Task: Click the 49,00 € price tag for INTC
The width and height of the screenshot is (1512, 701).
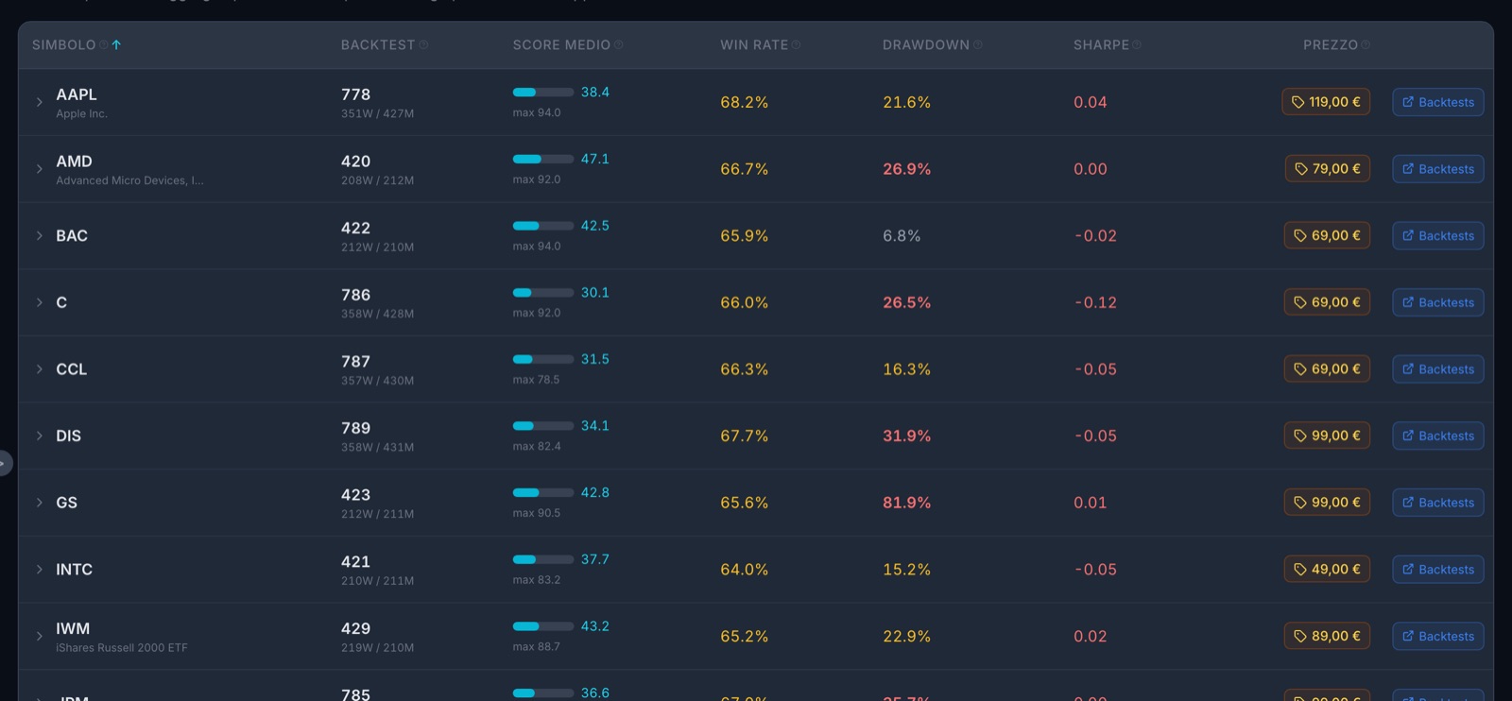Action: coord(1327,570)
